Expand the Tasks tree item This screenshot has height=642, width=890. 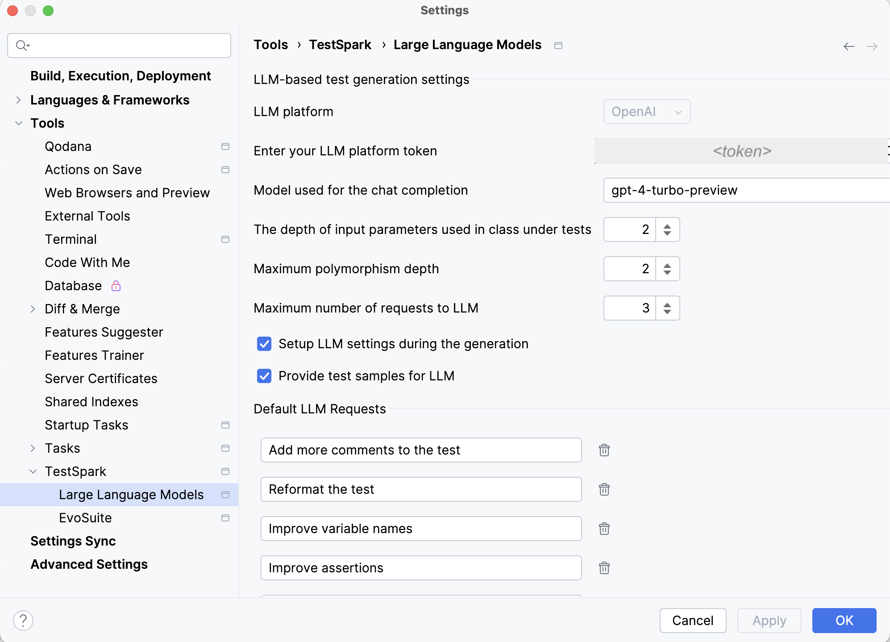pyautogui.click(x=34, y=448)
